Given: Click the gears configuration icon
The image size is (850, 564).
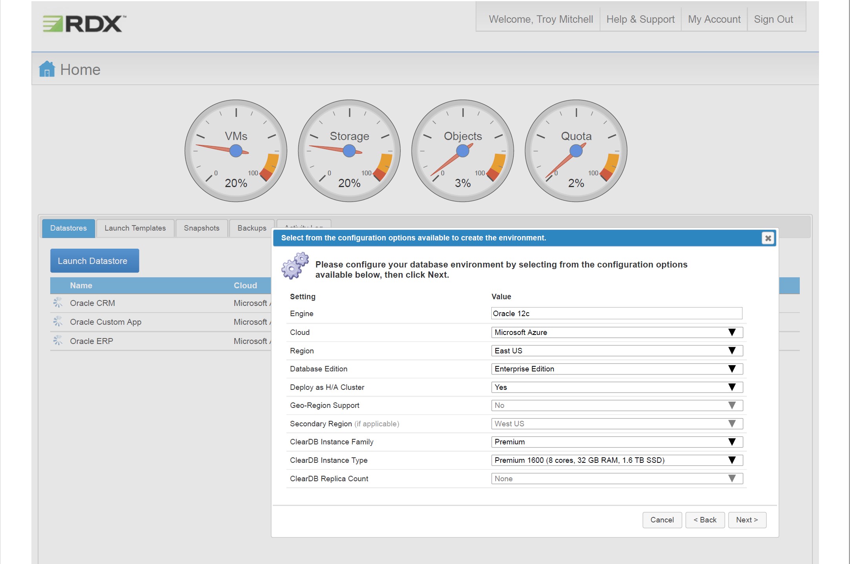Looking at the screenshot, I should pyautogui.click(x=295, y=266).
